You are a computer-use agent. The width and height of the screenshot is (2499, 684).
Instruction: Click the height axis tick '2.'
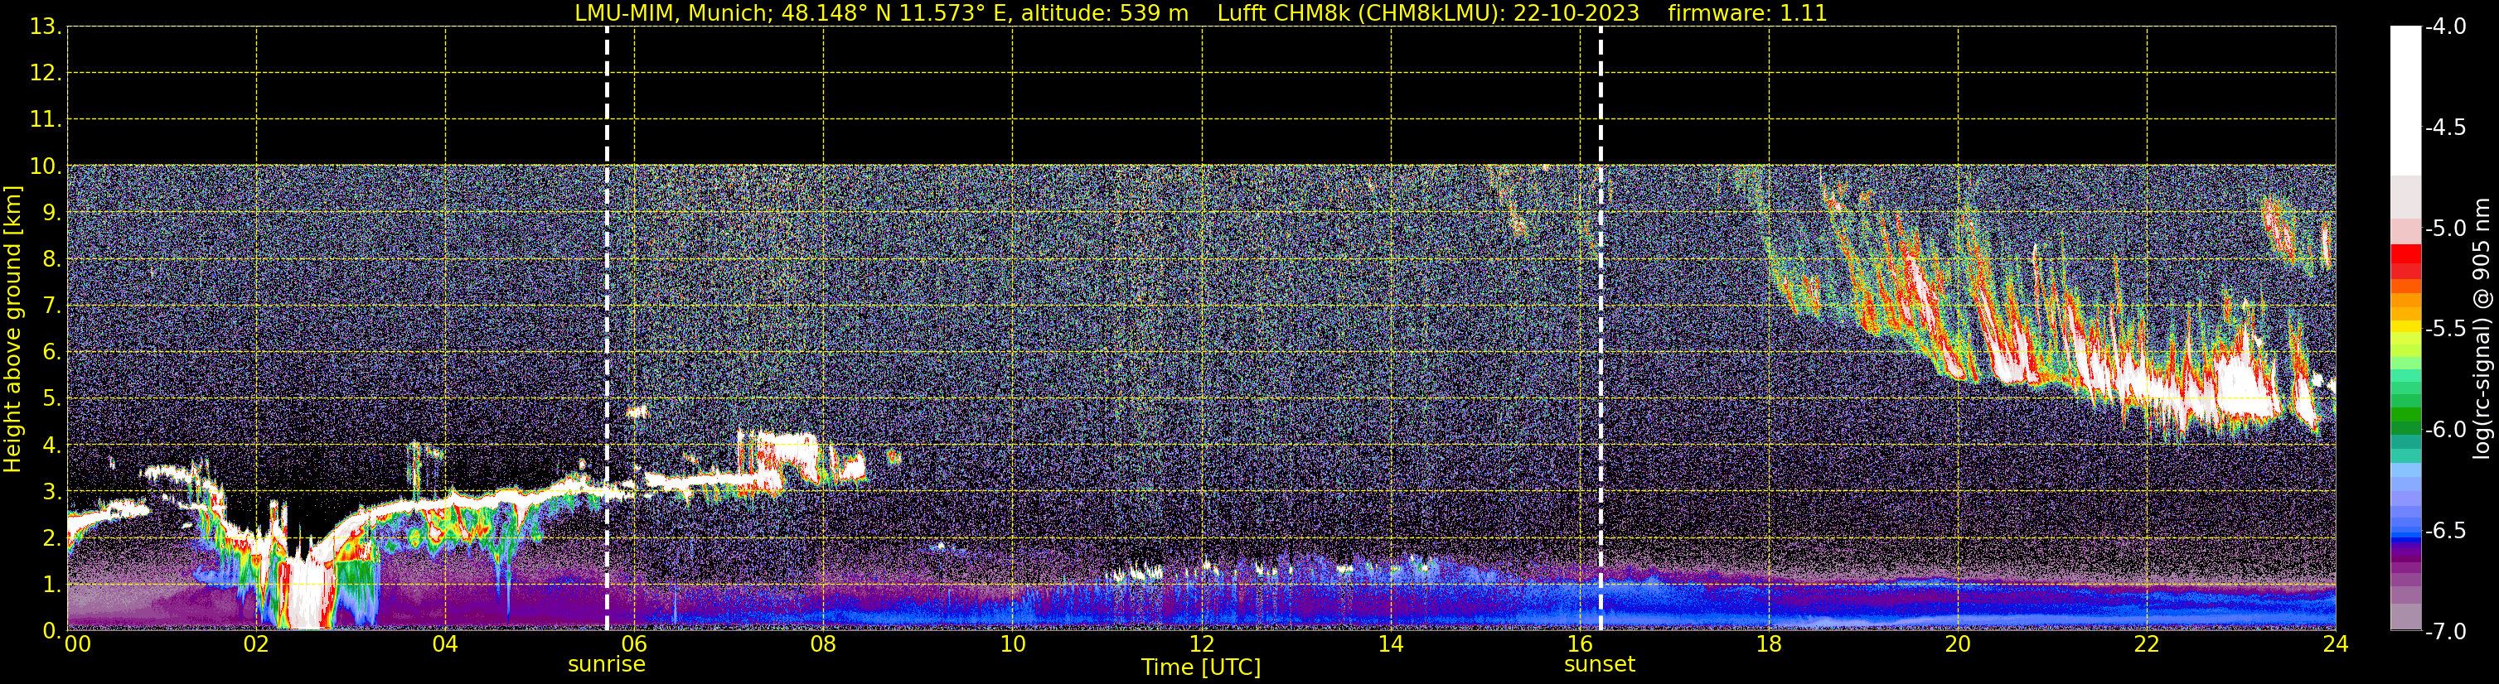[x=51, y=537]
